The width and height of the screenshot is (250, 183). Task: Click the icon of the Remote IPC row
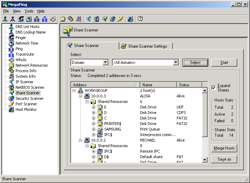pyautogui.click(x=100, y=151)
